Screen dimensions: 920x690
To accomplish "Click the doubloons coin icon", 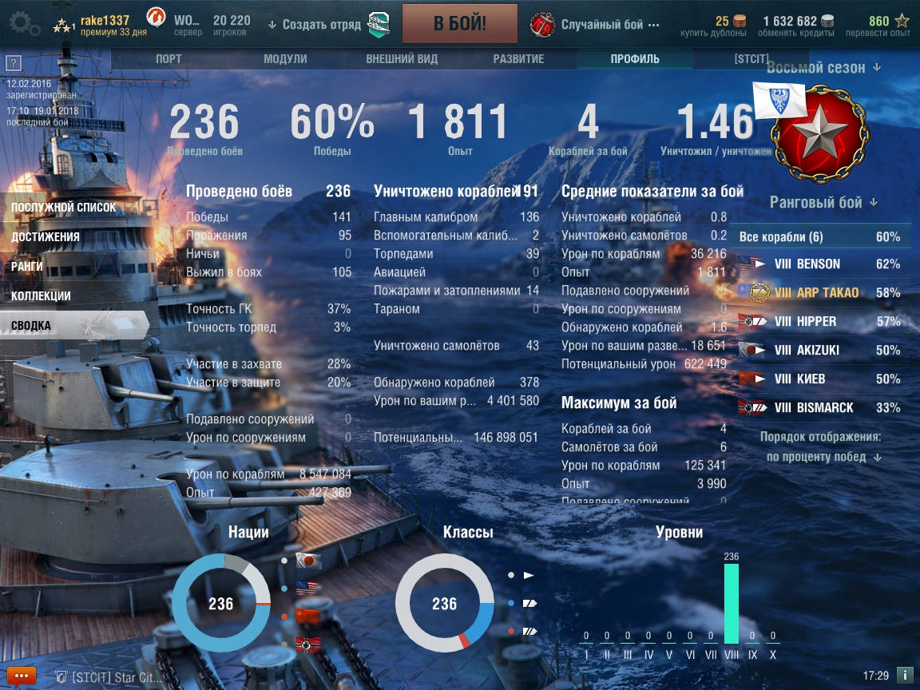I will click(x=740, y=21).
